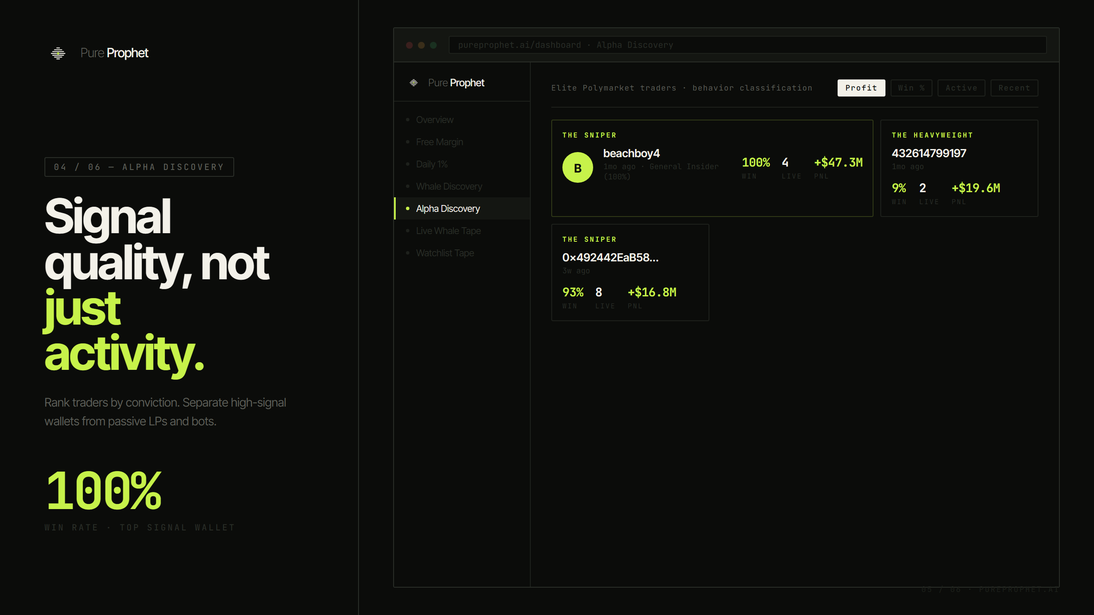
Task: Go to Free Margin page
Action: (439, 142)
